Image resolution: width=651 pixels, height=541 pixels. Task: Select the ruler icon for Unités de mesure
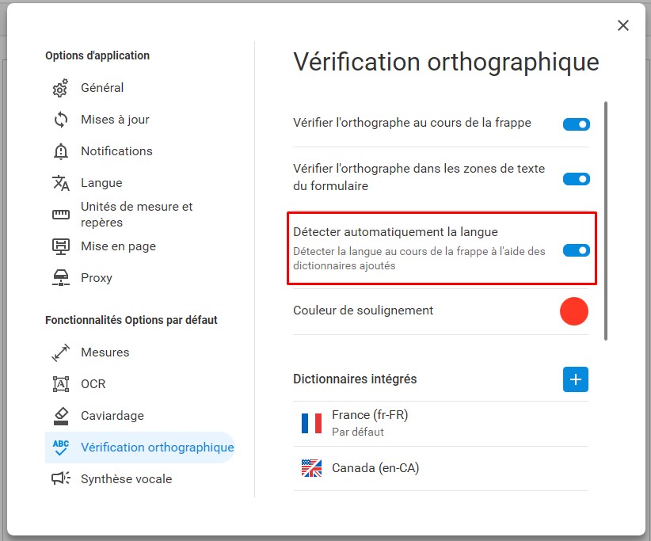pyautogui.click(x=61, y=214)
